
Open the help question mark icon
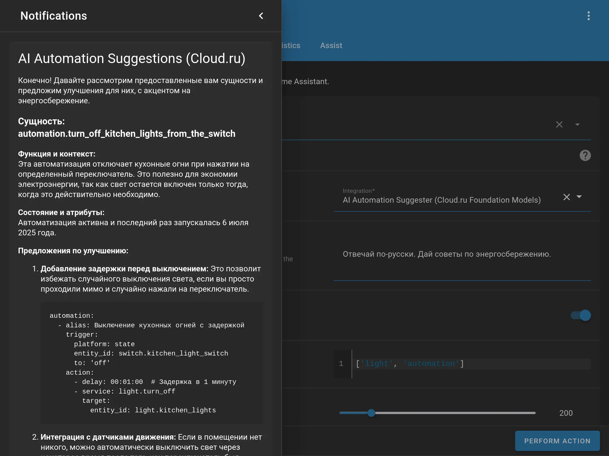(585, 155)
